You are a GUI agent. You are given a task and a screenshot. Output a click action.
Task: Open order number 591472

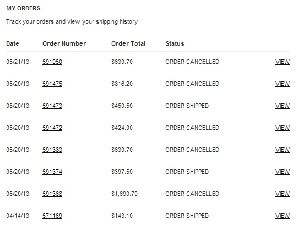click(52, 128)
